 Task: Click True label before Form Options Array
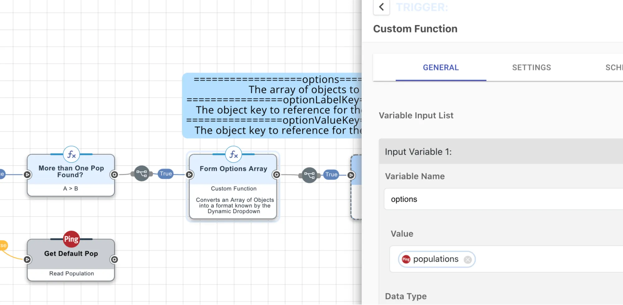[166, 174]
